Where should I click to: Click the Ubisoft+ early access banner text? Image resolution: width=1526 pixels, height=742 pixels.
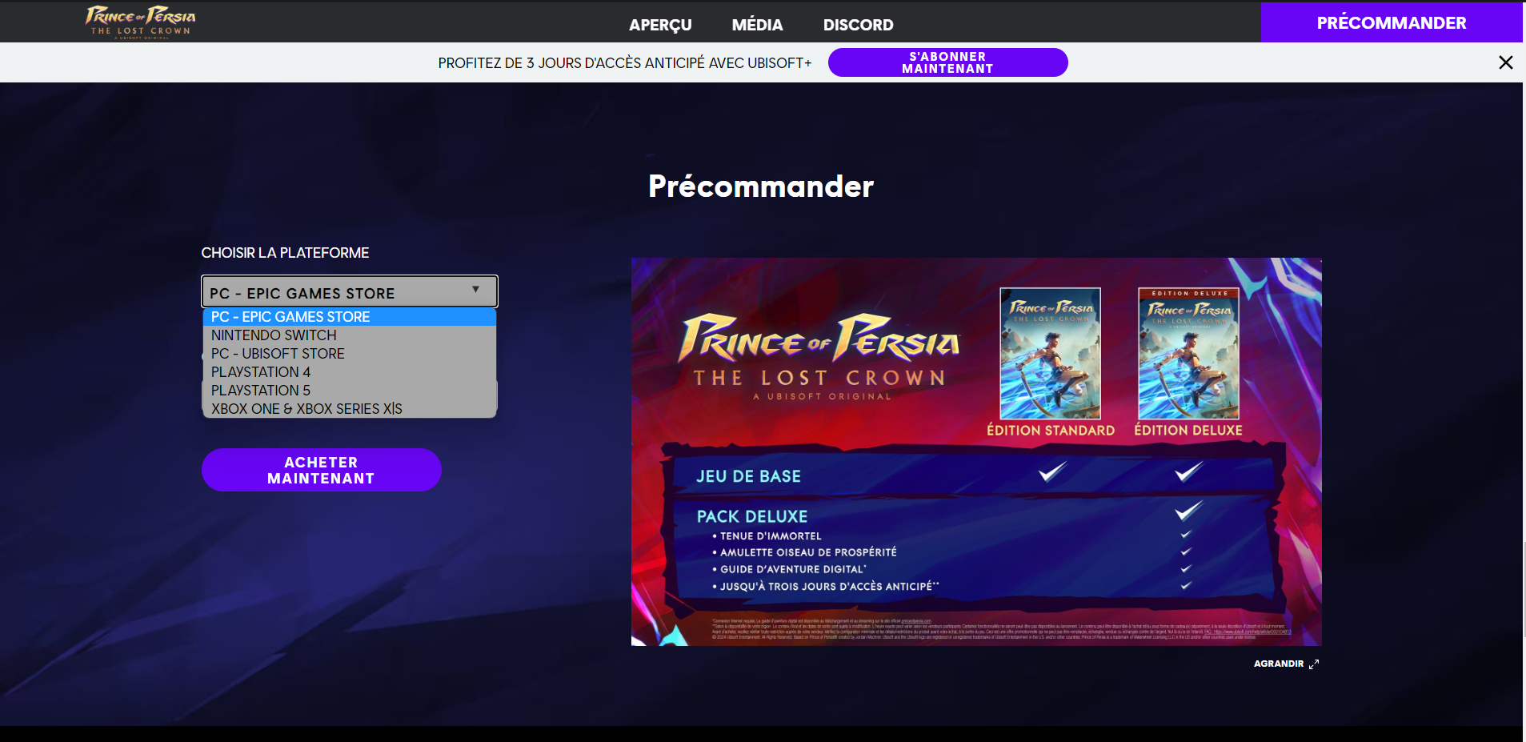[624, 63]
